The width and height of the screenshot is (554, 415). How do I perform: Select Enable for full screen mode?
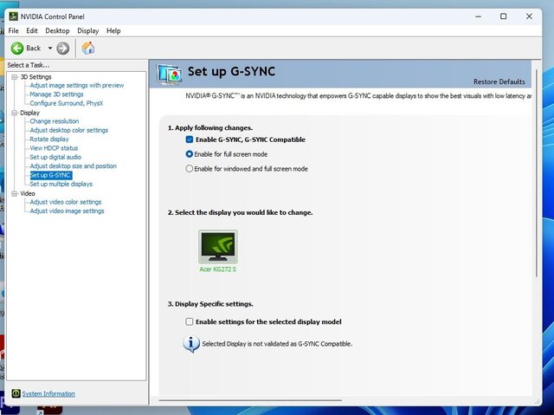190,154
